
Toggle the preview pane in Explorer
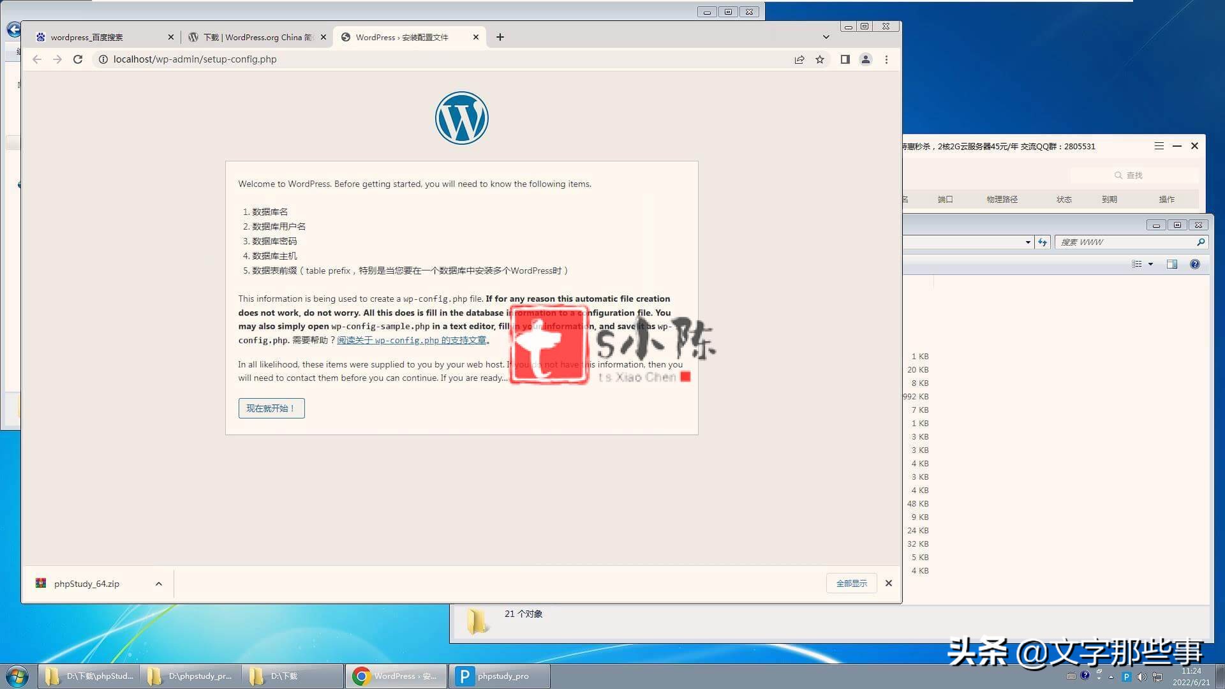point(1172,264)
